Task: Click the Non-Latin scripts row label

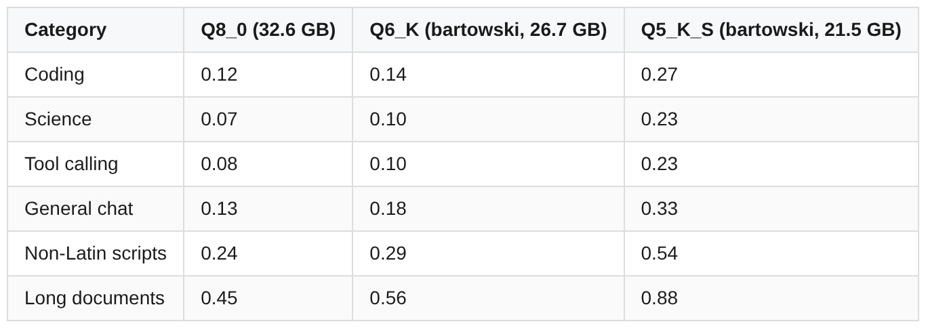Action: (x=96, y=253)
